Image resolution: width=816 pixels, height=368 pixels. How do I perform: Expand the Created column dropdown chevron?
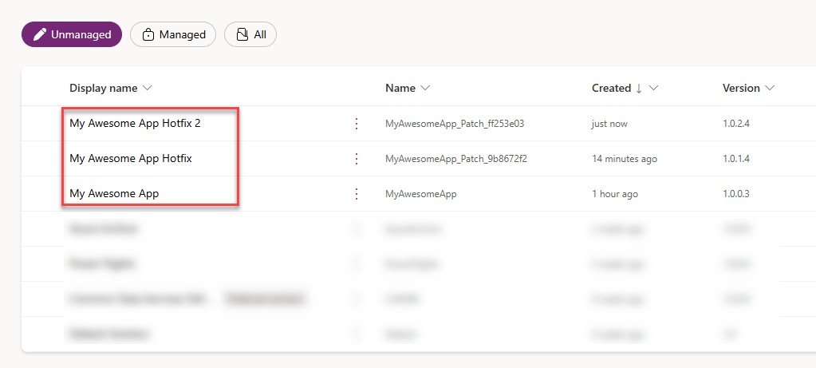pyautogui.click(x=654, y=89)
